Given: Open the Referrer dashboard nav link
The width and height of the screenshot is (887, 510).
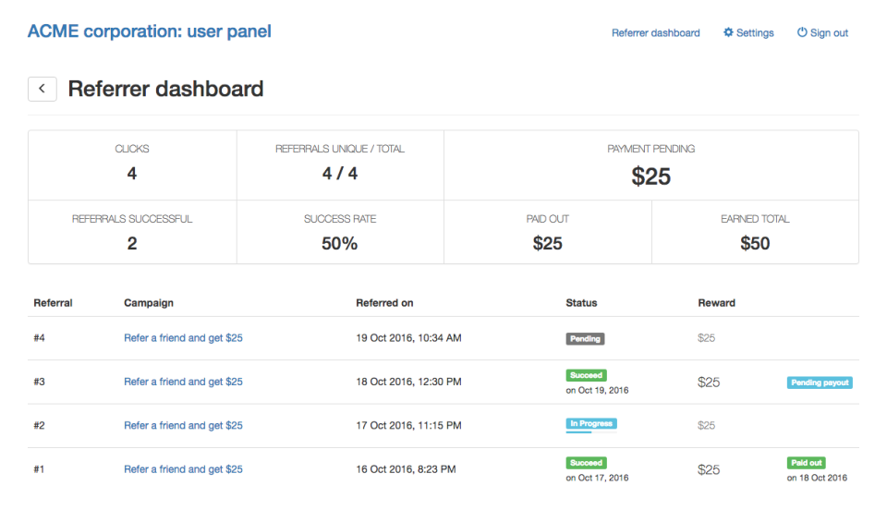Looking at the screenshot, I should (655, 32).
